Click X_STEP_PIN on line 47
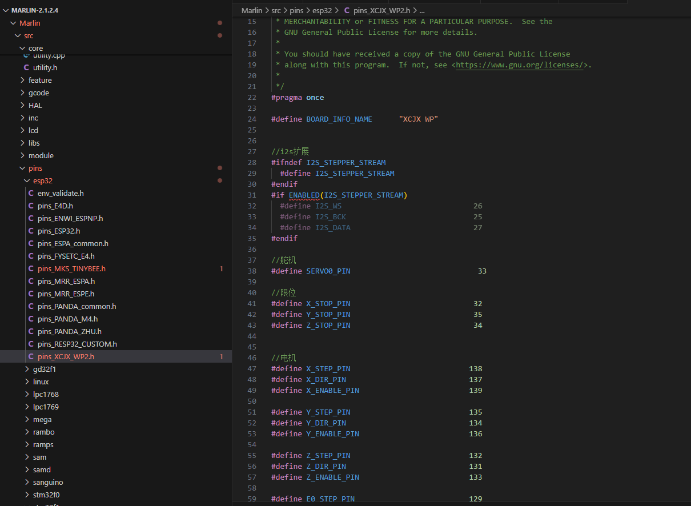 coord(328,368)
